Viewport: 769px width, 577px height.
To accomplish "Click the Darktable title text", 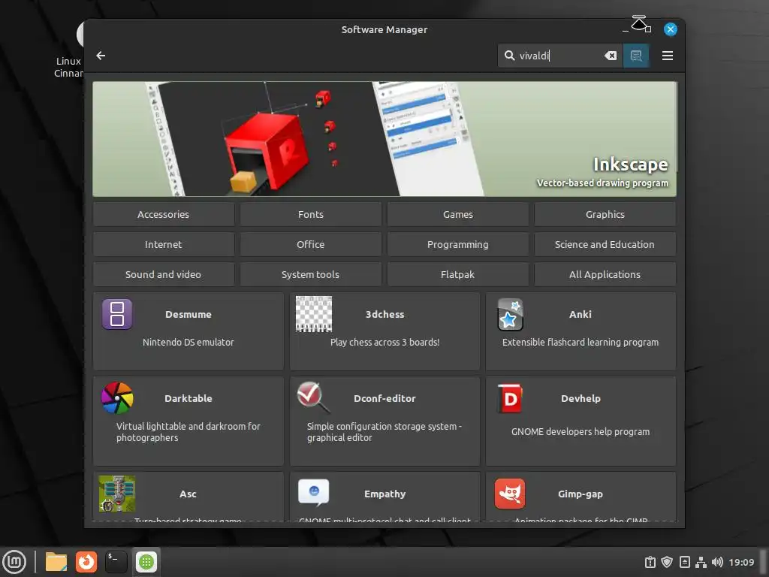I will point(188,398).
